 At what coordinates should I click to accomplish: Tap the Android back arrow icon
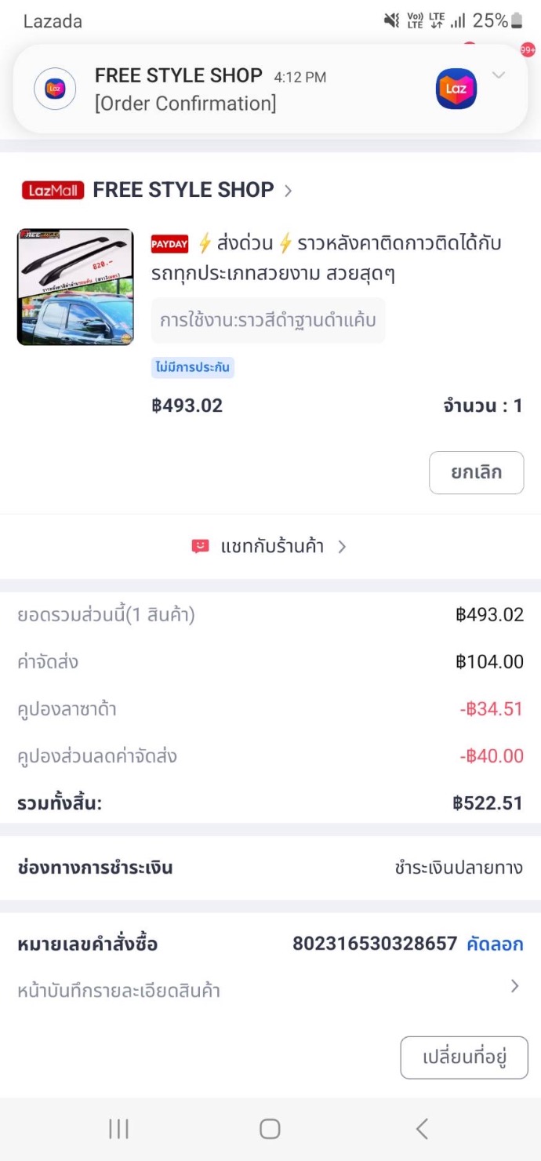tap(422, 1128)
